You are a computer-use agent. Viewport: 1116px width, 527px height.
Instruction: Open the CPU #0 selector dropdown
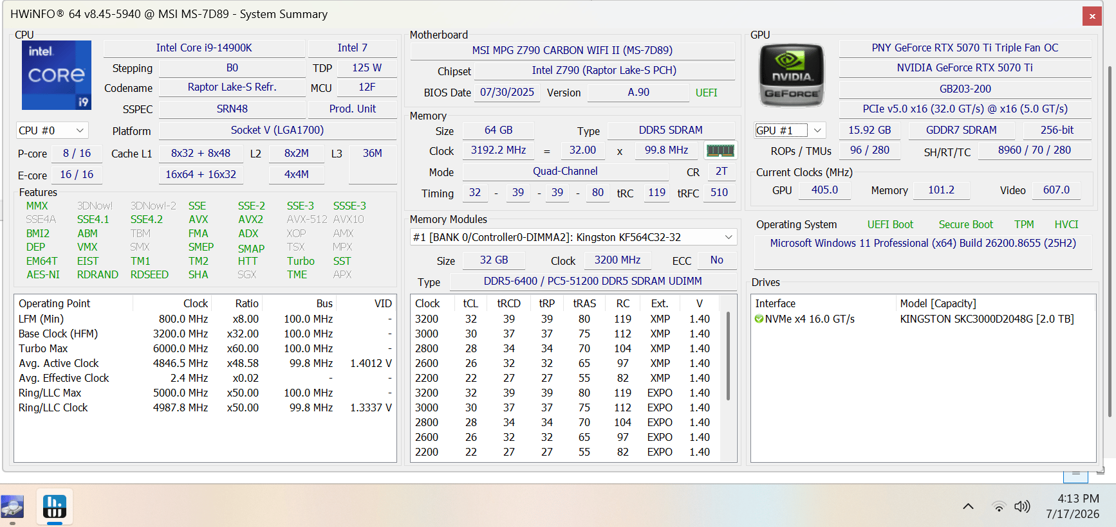(52, 130)
